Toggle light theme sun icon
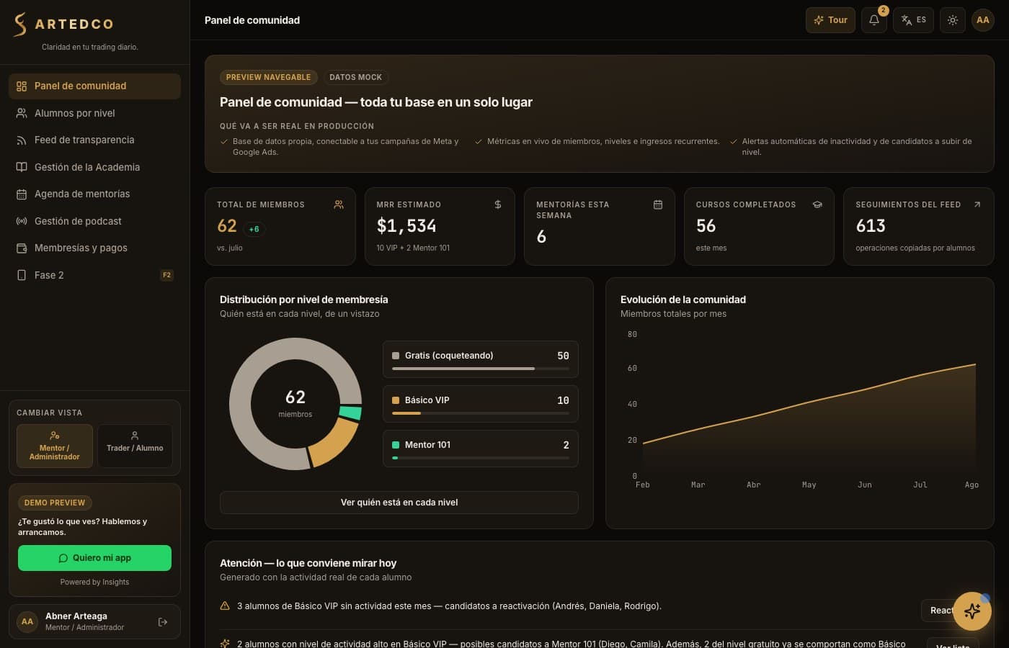 pos(953,20)
